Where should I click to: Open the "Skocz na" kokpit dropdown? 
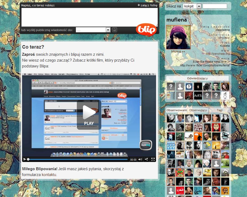coord(192,6)
